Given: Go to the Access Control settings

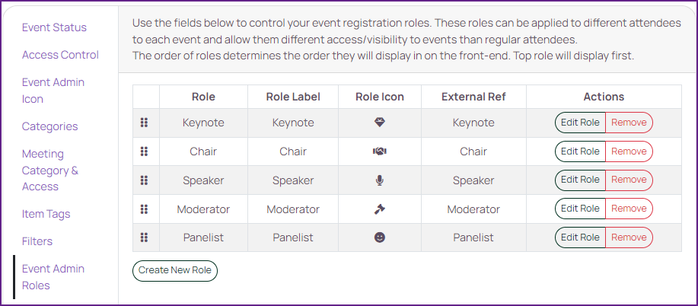Looking at the screenshot, I should pyautogui.click(x=61, y=55).
